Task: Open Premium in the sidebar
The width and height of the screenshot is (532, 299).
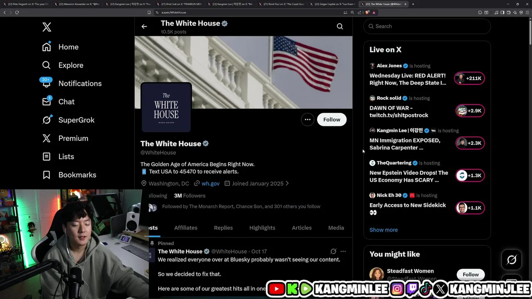Action: 65,138
